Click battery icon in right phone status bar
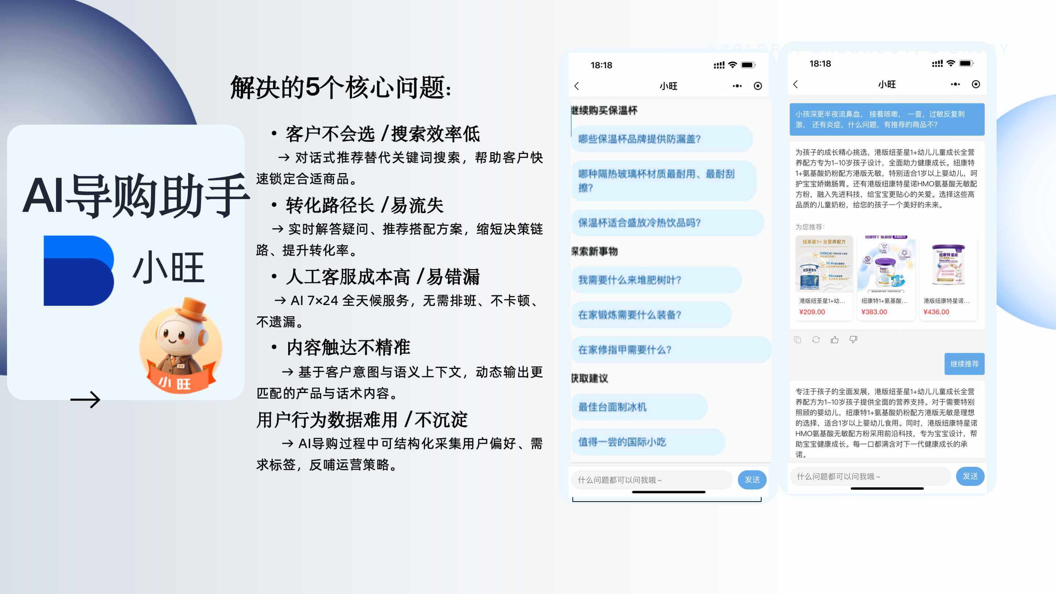The width and height of the screenshot is (1056, 594). (x=966, y=63)
